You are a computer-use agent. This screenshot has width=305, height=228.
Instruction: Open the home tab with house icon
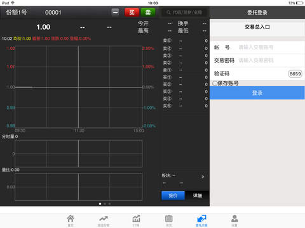(71, 220)
